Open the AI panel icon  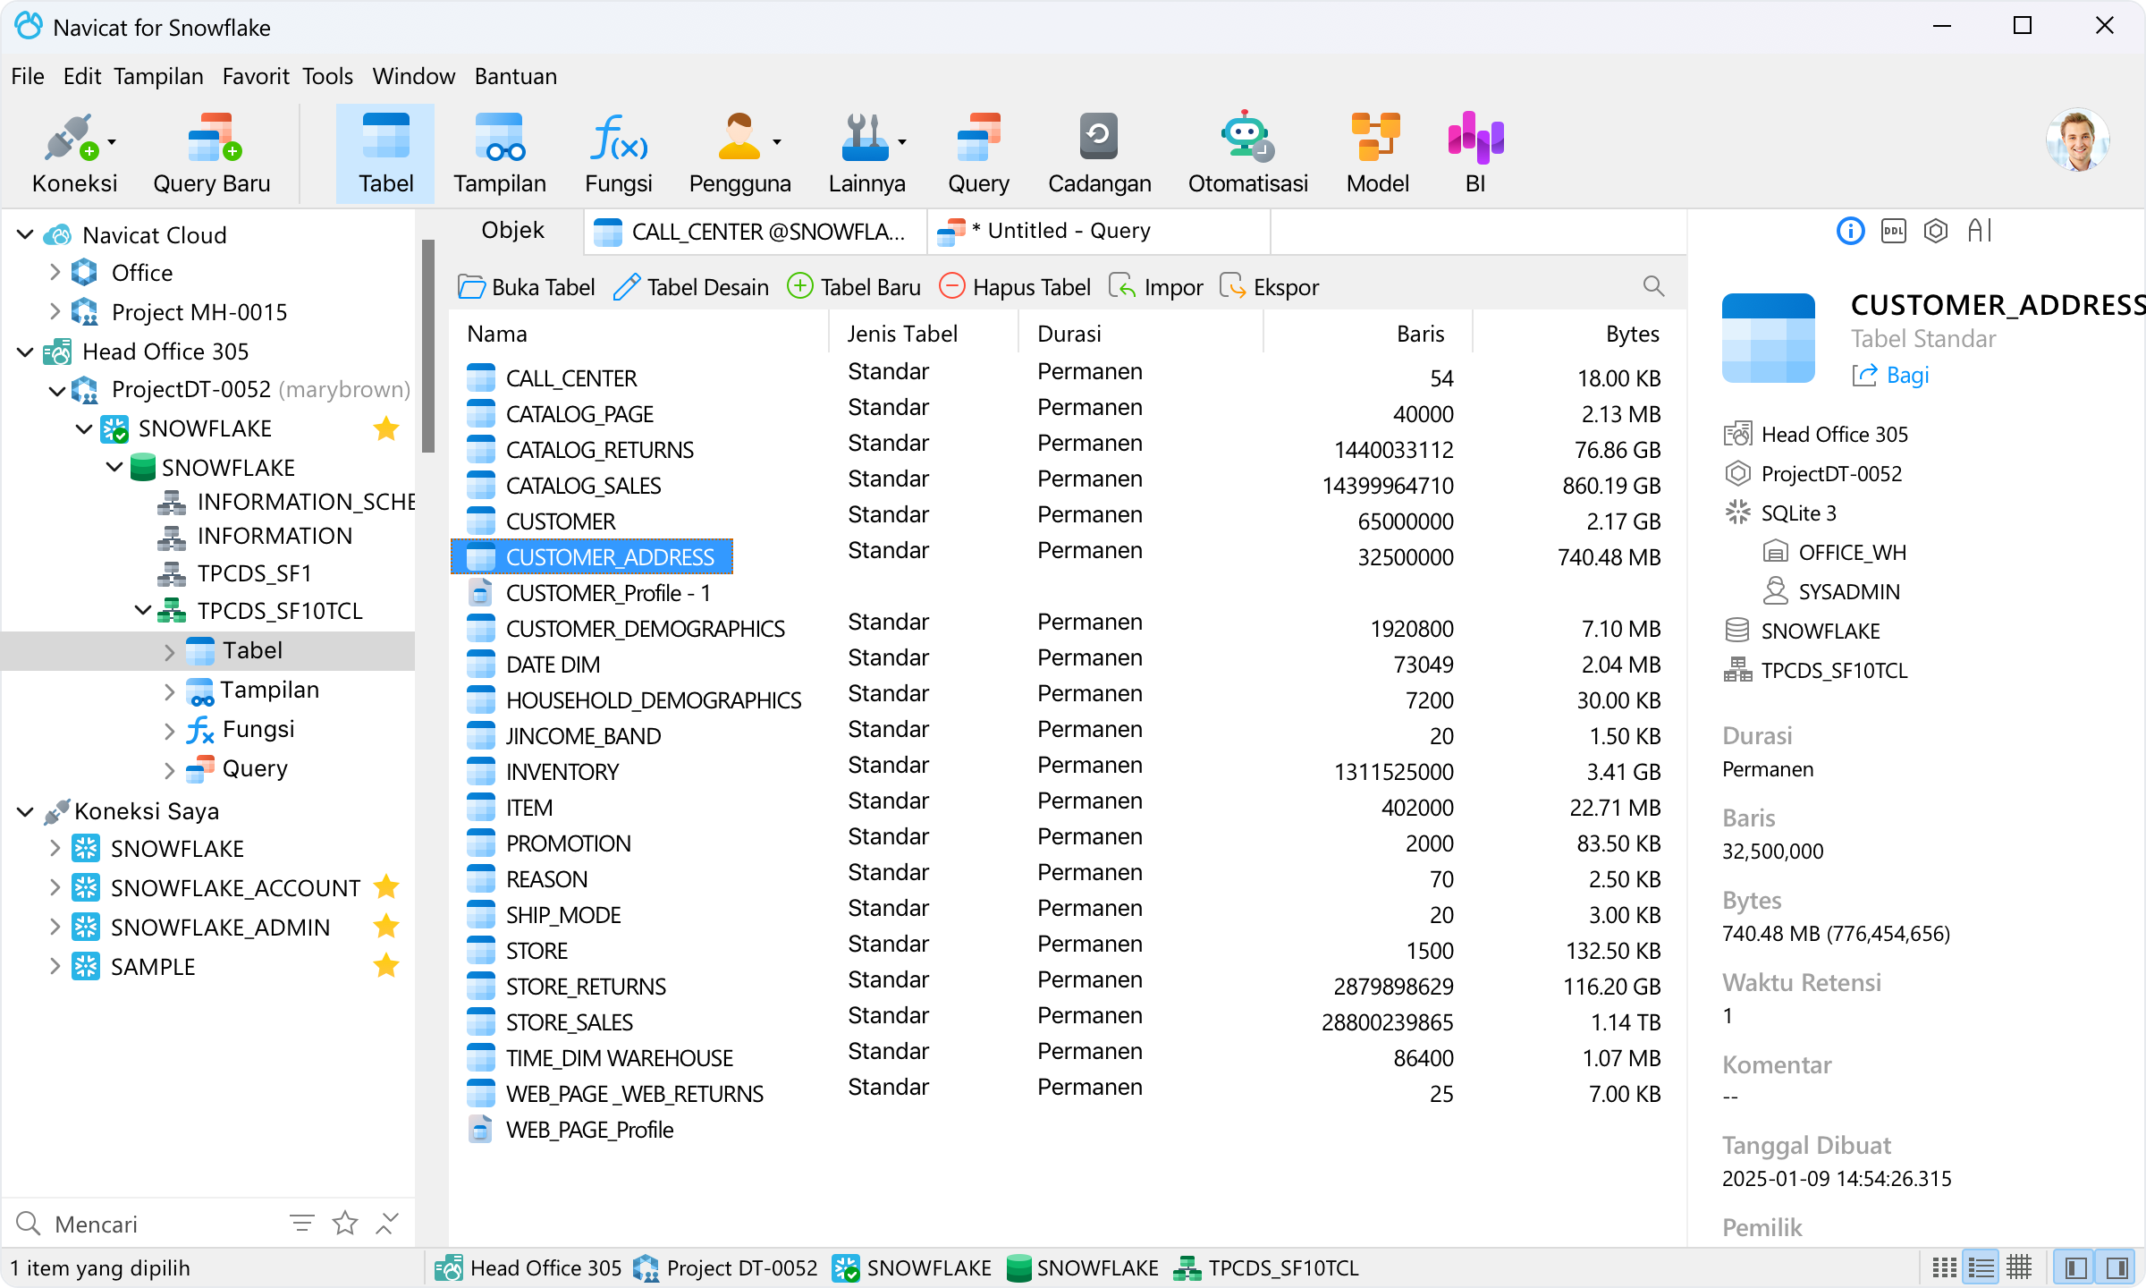(x=1980, y=232)
